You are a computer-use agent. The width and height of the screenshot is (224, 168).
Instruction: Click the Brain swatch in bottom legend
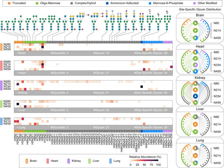tap(27, 161)
